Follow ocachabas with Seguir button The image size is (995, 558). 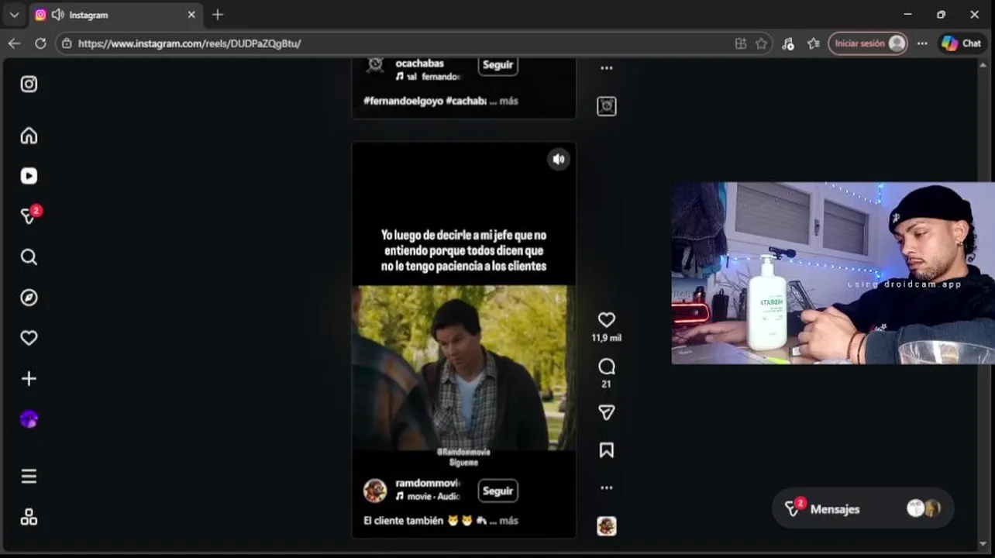[x=497, y=65]
